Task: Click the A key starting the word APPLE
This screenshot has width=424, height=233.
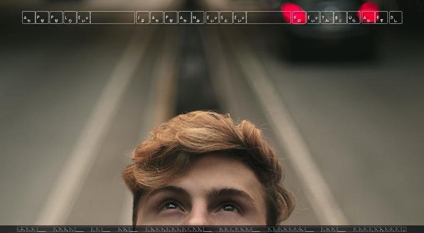Action: click(x=29, y=17)
